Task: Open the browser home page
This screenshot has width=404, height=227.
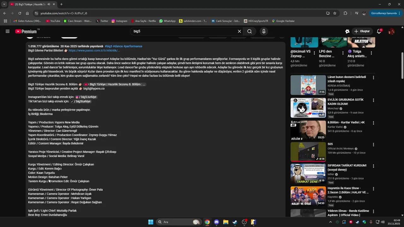Action: point(27,13)
